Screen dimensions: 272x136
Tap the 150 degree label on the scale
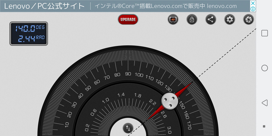click(182, 105)
